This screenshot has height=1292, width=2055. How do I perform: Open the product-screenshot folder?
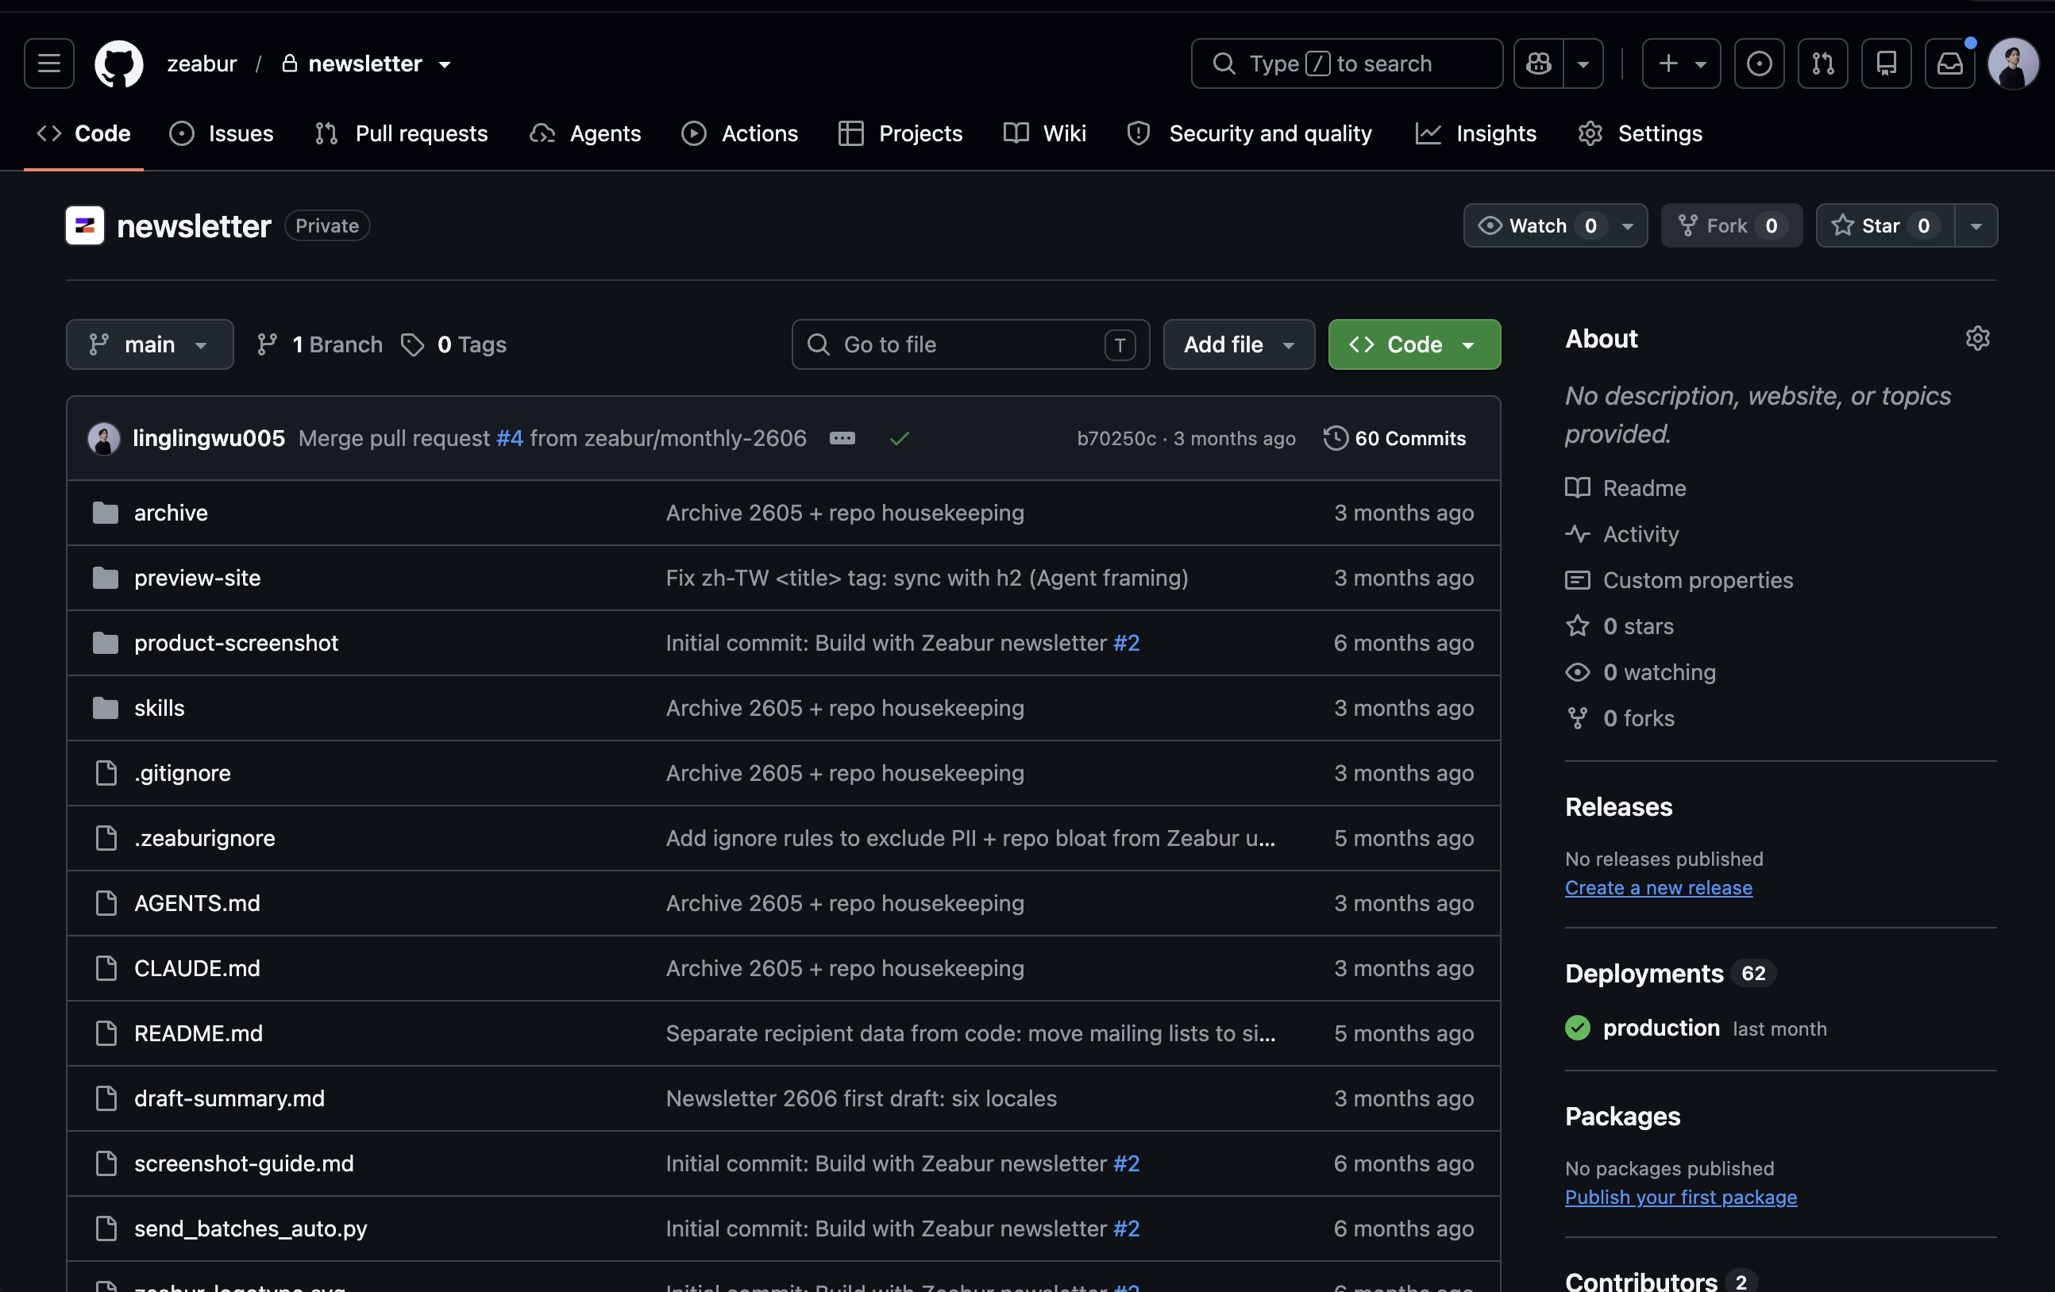237,643
